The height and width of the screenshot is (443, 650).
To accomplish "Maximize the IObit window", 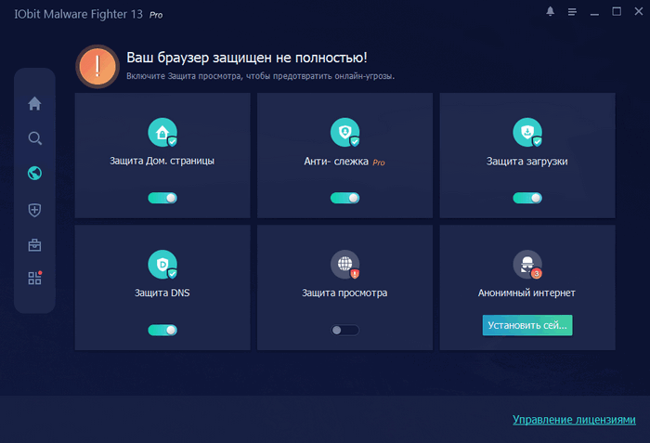I will pos(617,12).
